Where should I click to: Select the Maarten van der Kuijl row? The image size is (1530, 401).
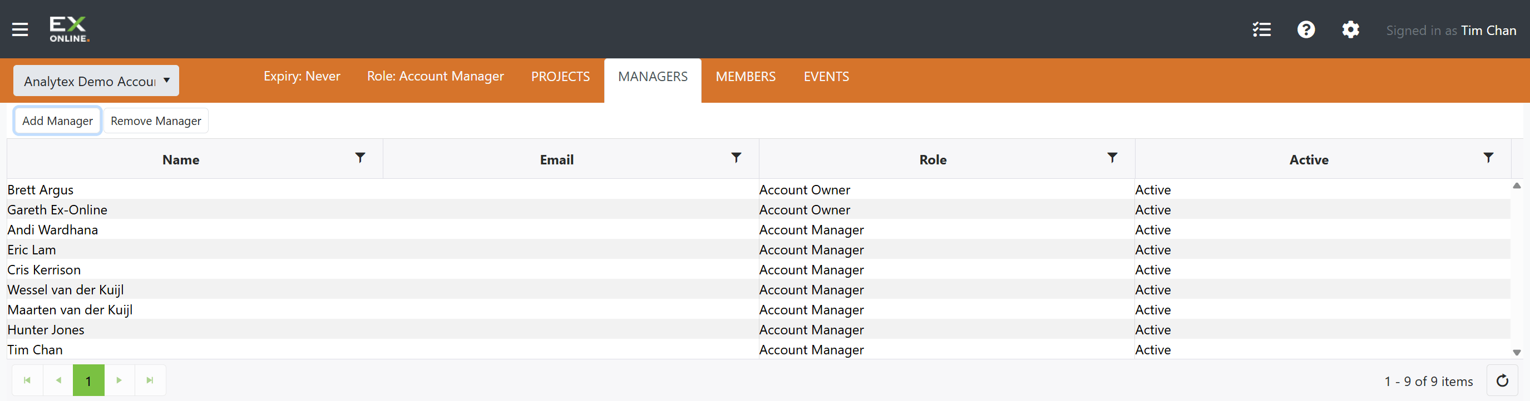(758, 310)
